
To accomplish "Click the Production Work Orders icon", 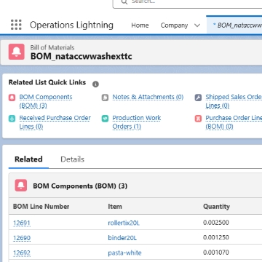I will (x=105, y=119).
